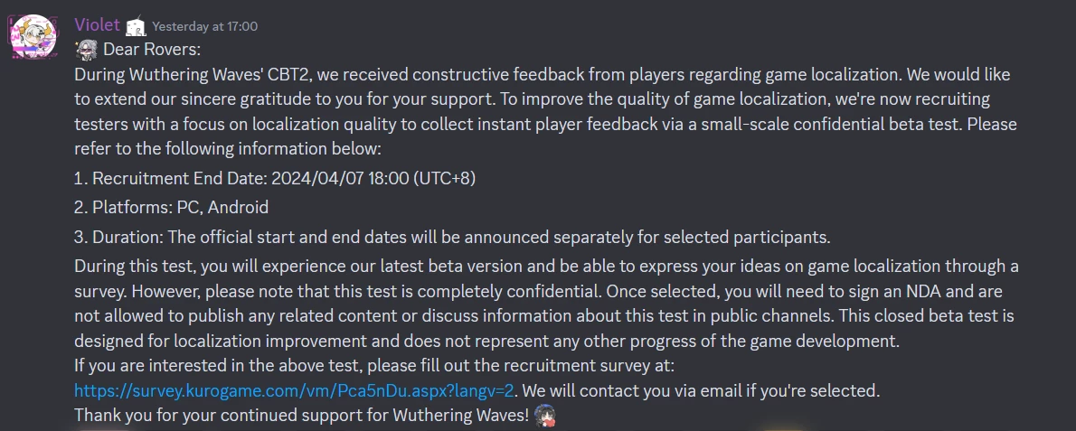
Task: Click the Thank you for your continued support text
Action: click(x=302, y=416)
